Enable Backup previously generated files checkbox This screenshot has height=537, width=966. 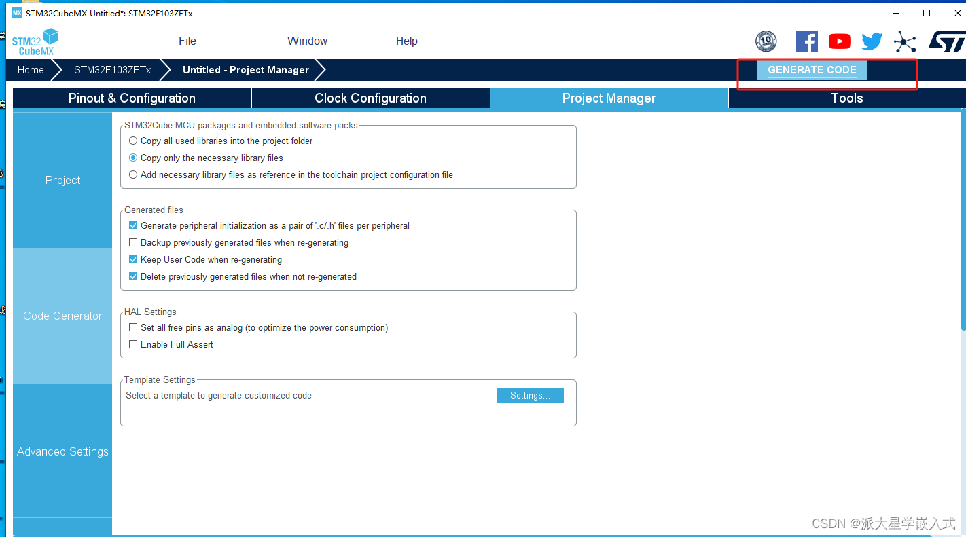(x=133, y=243)
